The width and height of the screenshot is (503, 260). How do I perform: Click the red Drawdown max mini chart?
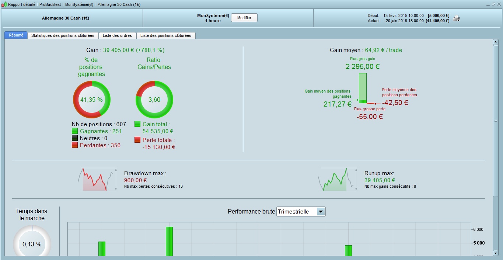(98, 179)
